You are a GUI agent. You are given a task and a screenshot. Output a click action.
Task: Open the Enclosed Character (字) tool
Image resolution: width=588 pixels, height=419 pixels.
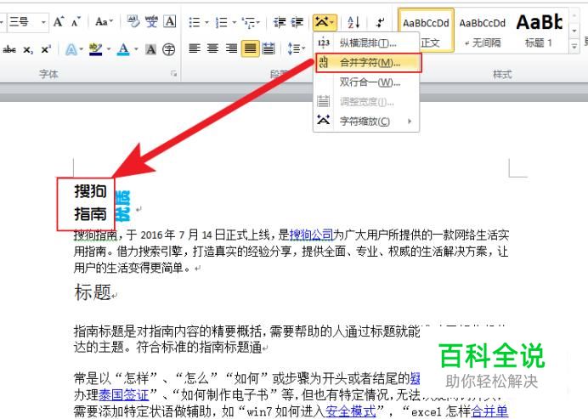coord(169,49)
